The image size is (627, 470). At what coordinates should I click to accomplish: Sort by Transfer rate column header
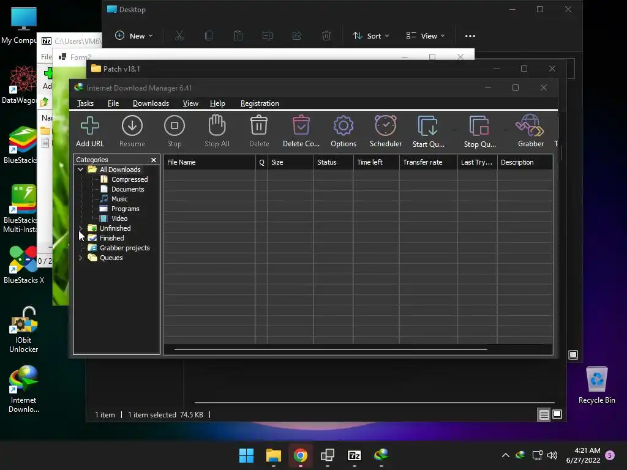click(x=428, y=162)
